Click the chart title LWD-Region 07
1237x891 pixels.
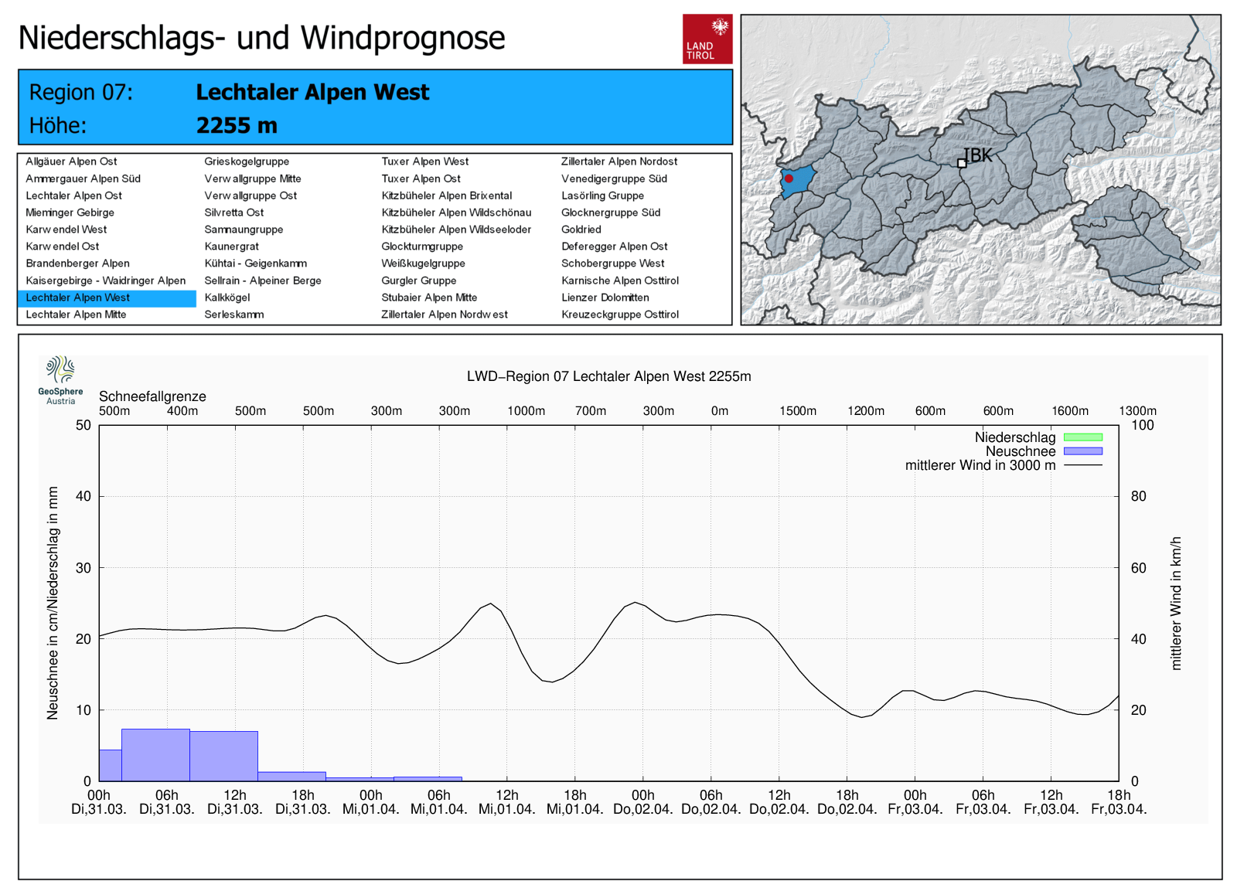(608, 376)
